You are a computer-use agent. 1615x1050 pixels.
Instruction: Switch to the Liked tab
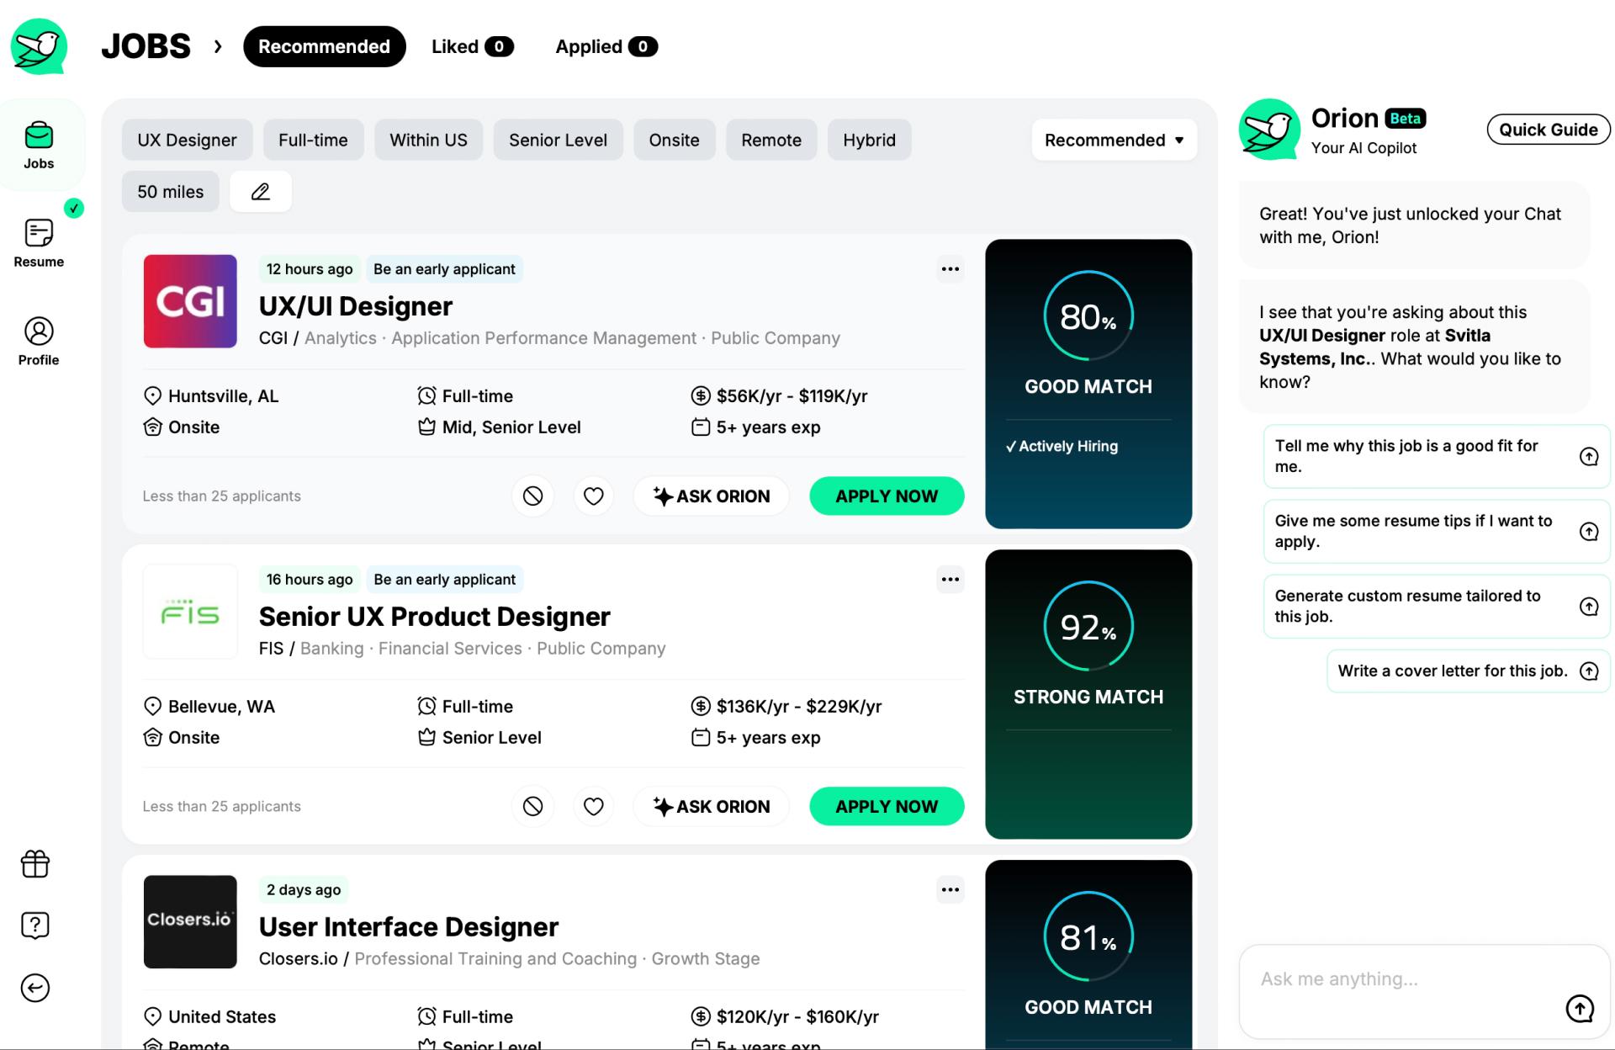[x=472, y=46]
